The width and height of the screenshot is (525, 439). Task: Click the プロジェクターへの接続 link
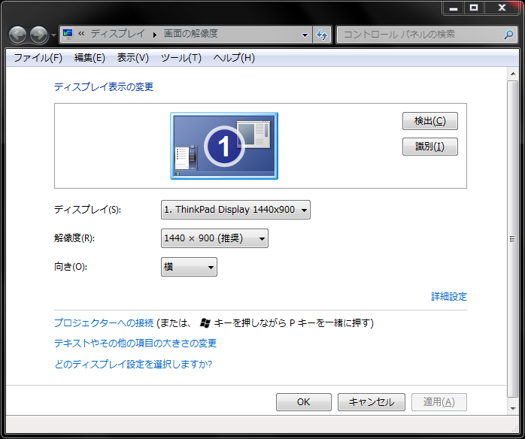point(104,323)
